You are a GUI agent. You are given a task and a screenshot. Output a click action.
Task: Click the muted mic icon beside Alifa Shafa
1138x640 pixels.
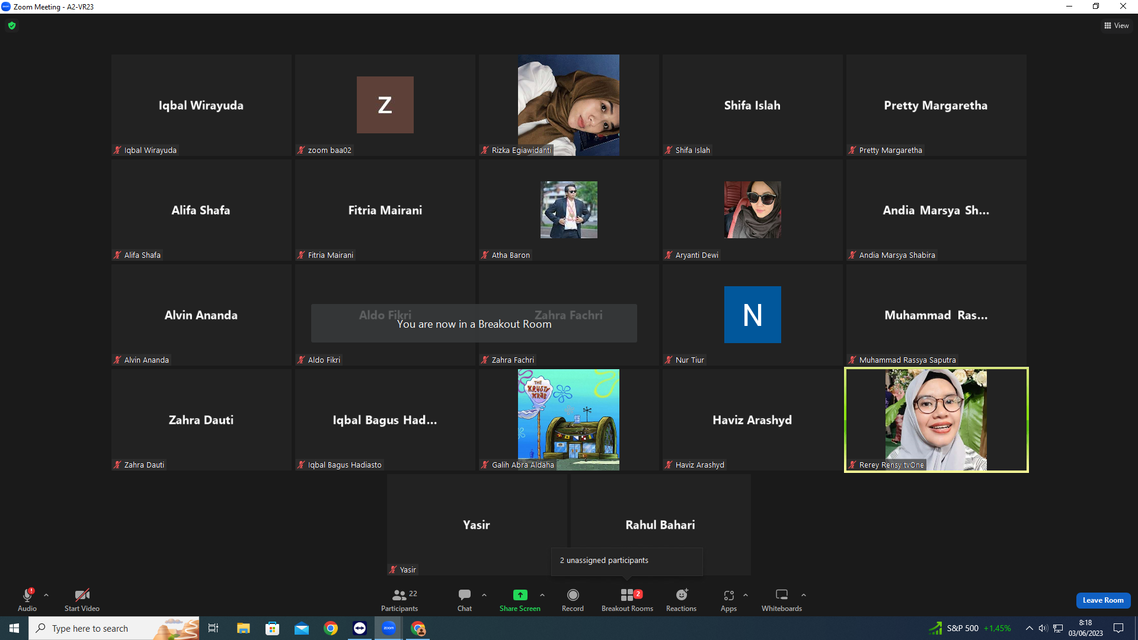click(118, 255)
